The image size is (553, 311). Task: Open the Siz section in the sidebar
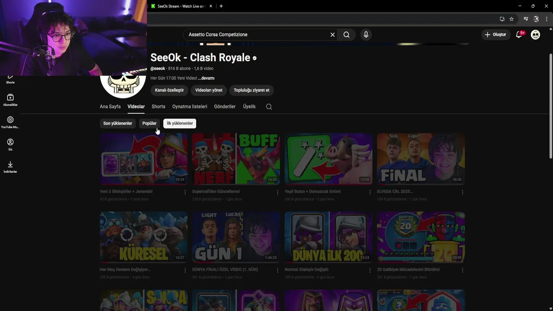coord(10,145)
